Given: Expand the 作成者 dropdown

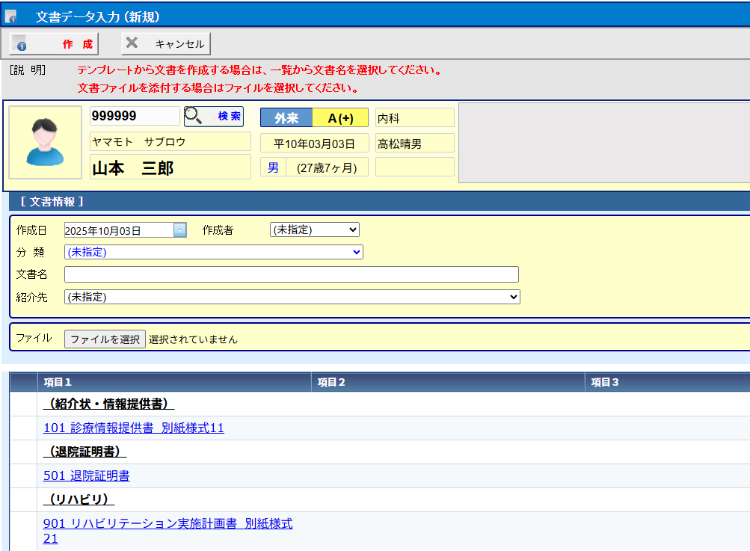Looking at the screenshot, I should (314, 230).
